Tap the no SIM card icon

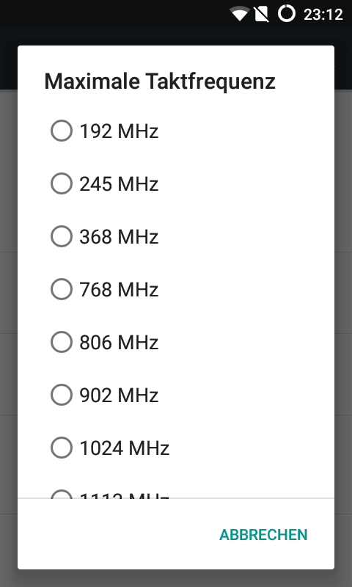coord(262,14)
